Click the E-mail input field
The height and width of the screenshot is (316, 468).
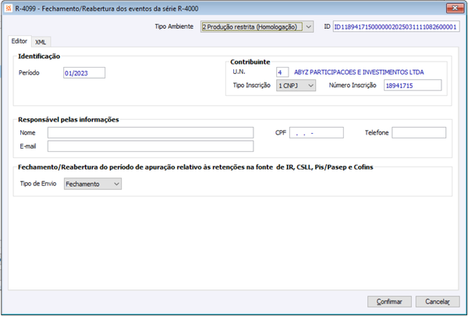pyautogui.click(x=151, y=146)
